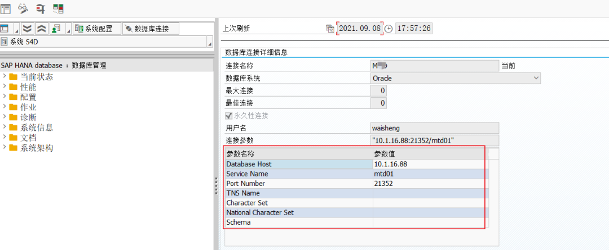This screenshot has width=609, height=250.
Task: Open dropdown arrow beside layout icon
Action: 16,30
